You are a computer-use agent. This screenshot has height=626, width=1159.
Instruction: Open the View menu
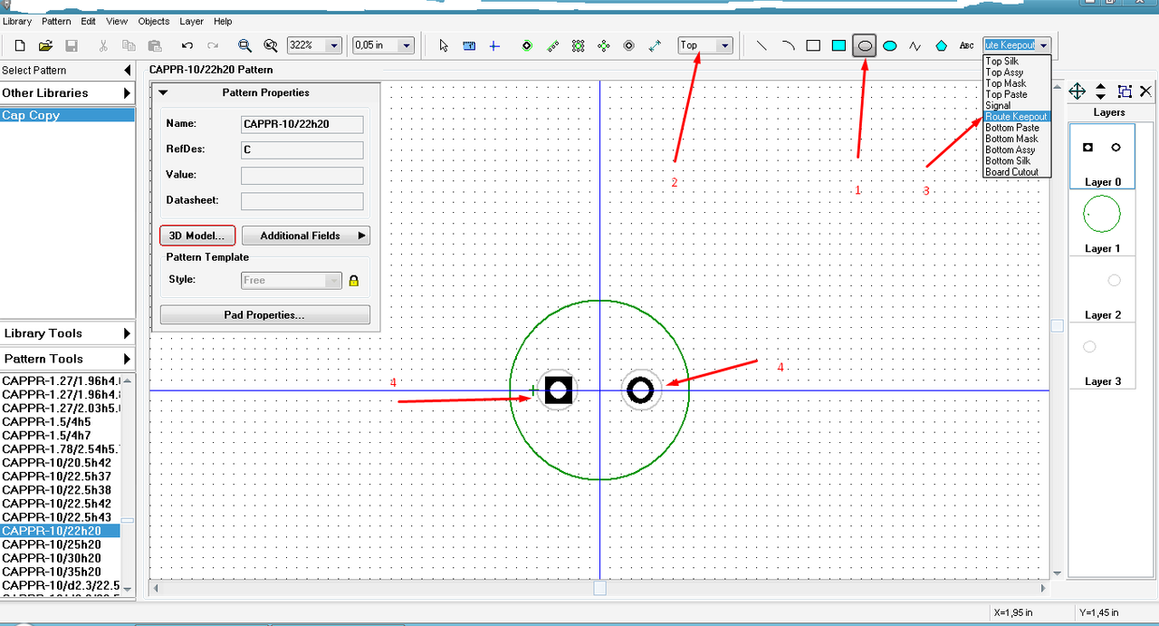coord(117,21)
